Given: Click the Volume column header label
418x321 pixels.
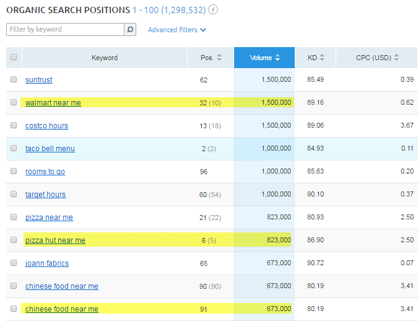Looking at the screenshot, I should (261, 58).
